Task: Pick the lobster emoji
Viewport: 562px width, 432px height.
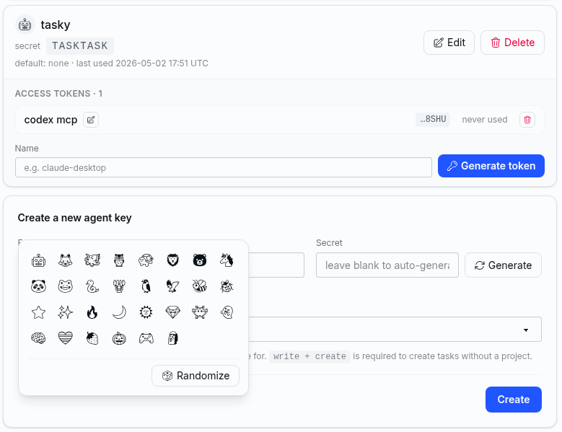Action: click(x=119, y=286)
